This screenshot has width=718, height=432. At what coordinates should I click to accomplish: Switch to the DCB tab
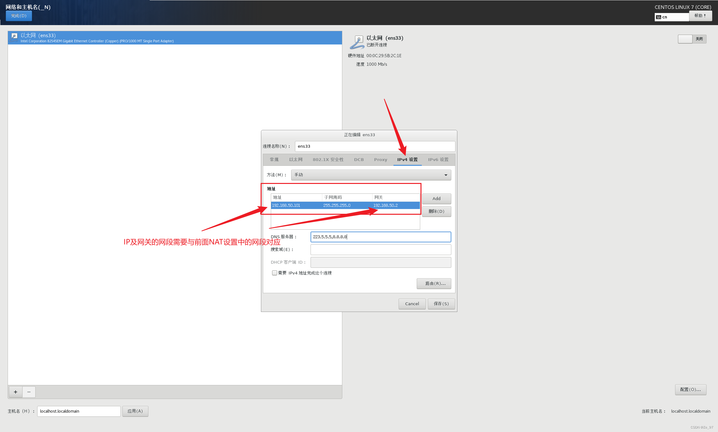click(359, 159)
